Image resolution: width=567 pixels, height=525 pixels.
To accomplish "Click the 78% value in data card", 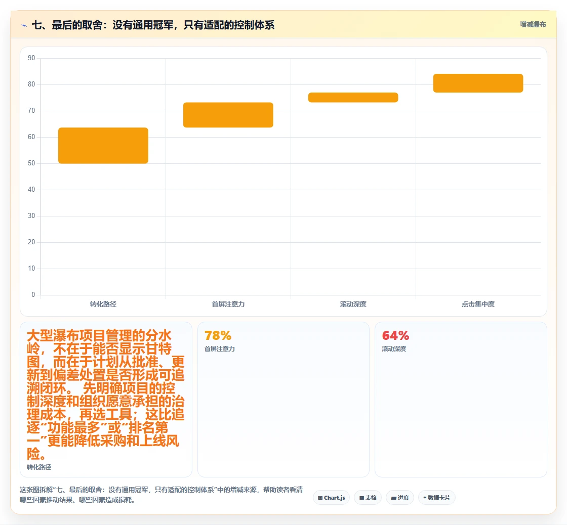I will pos(218,336).
